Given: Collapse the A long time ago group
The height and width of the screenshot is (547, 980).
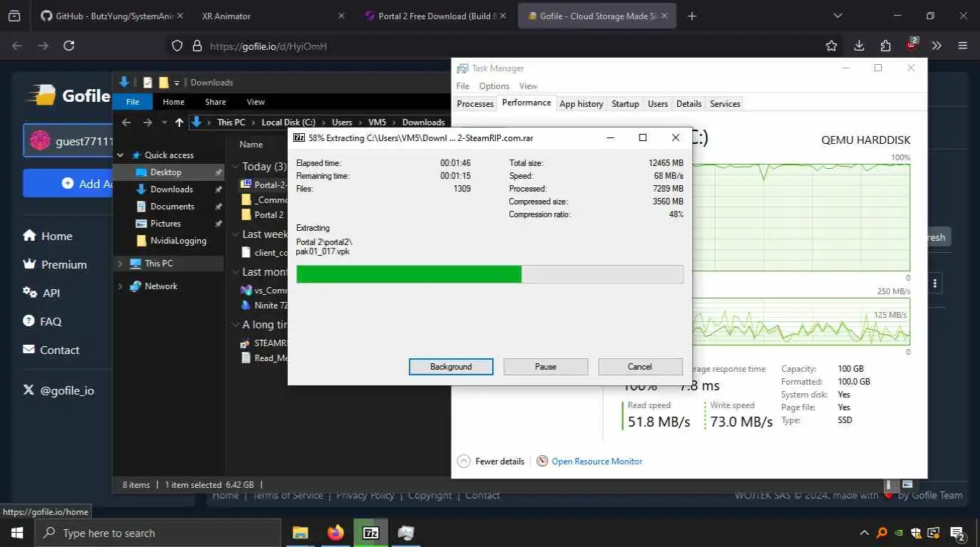Looking at the screenshot, I should pos(236,325).
